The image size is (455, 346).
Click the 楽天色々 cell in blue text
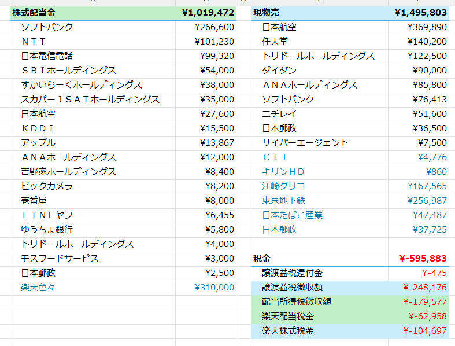click(38, 288)
